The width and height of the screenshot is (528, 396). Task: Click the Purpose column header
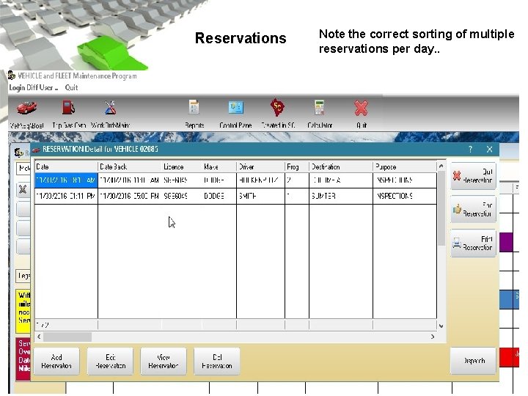coord(405,166)
